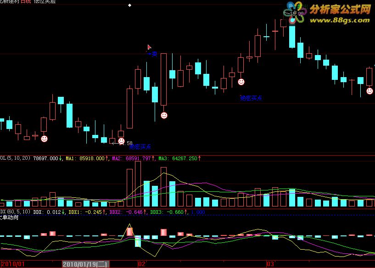Click the 绝密买点 label in the upper right area
Screen dimensions: 375x268
tap(251, 98)
